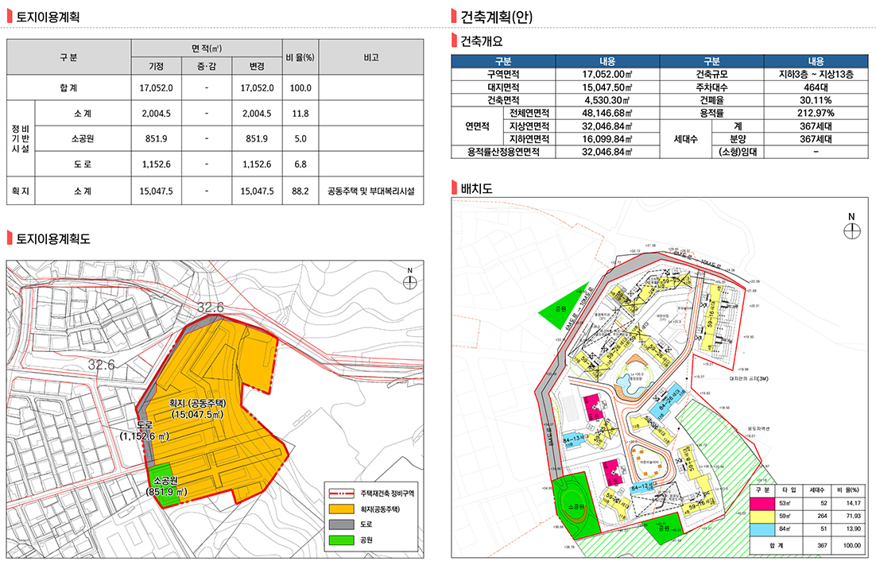The width and height of the screenshot is (876, 565).
Task: Click the blue 84㎡ unit type swatch
Action: (x=762, y=529)
